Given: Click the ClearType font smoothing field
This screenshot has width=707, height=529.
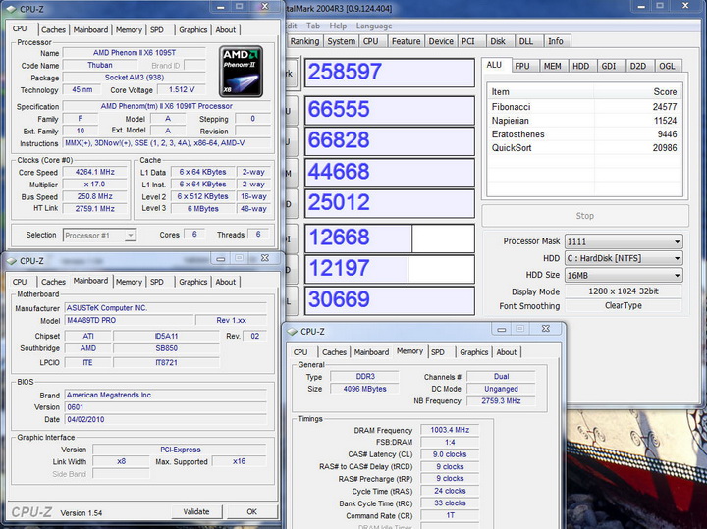Looking at the screenshot, I should click(624, 306).
